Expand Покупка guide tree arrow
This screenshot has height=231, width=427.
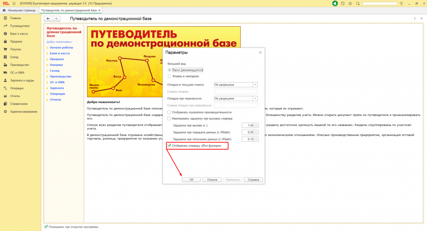click(48, 65)
